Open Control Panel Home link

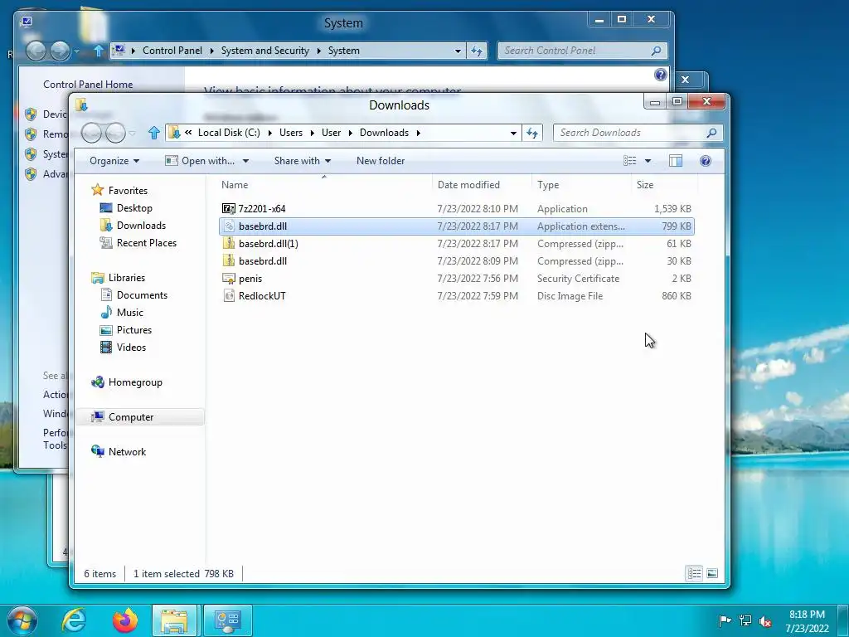click(88, 85)
